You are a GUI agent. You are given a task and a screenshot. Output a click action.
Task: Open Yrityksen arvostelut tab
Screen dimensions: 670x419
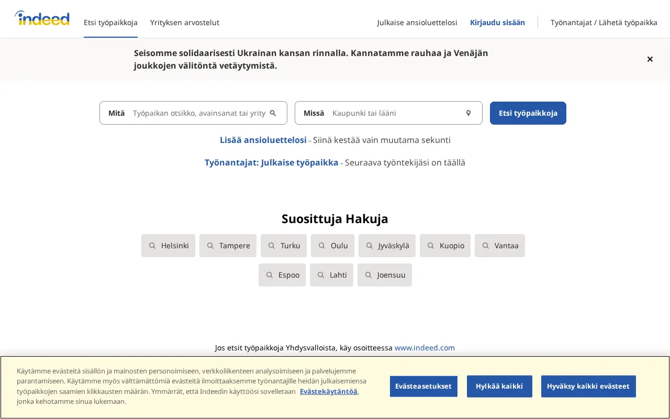tap(185, 23)
